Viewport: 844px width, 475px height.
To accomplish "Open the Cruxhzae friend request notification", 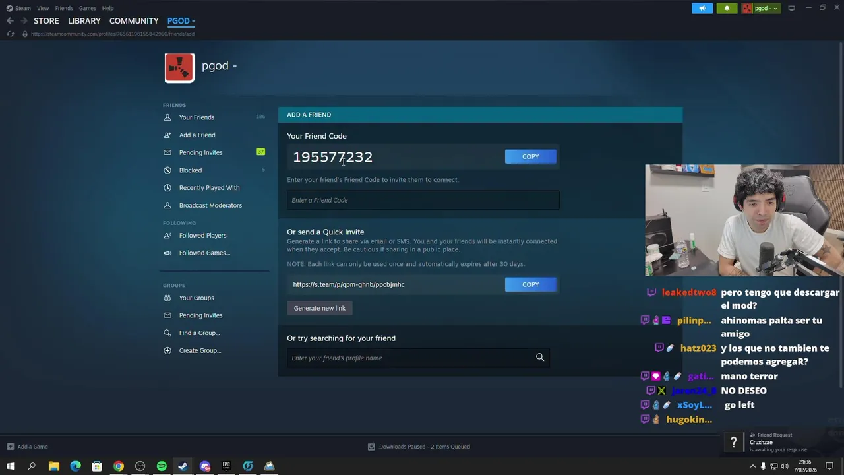I will 781,443.
